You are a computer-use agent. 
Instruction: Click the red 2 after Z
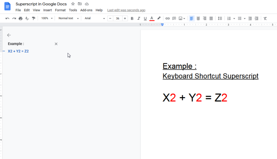pyautogui.click(x=224, y=97)
